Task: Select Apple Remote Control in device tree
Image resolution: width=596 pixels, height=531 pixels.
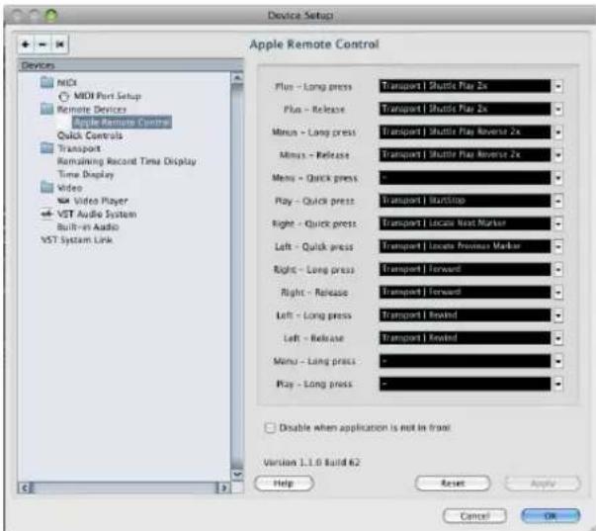Action: point(122,122)
